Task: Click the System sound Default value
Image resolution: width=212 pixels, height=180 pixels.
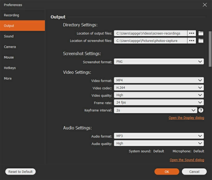Action: (159, 151)
